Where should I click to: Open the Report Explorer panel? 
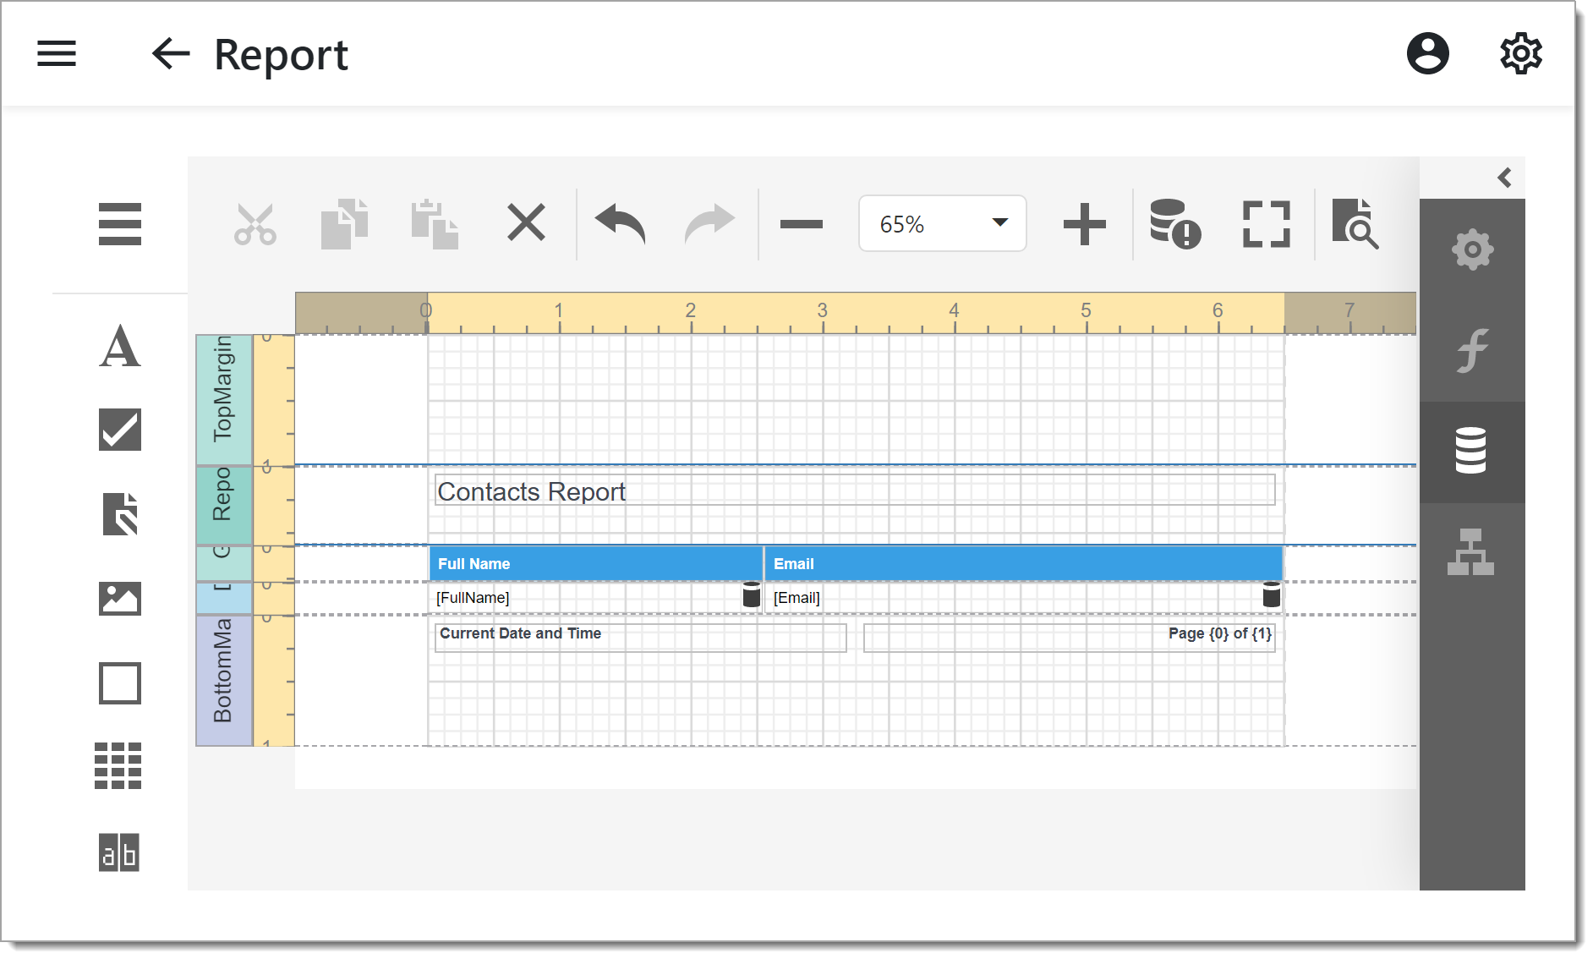click(x=1471, y=552)
